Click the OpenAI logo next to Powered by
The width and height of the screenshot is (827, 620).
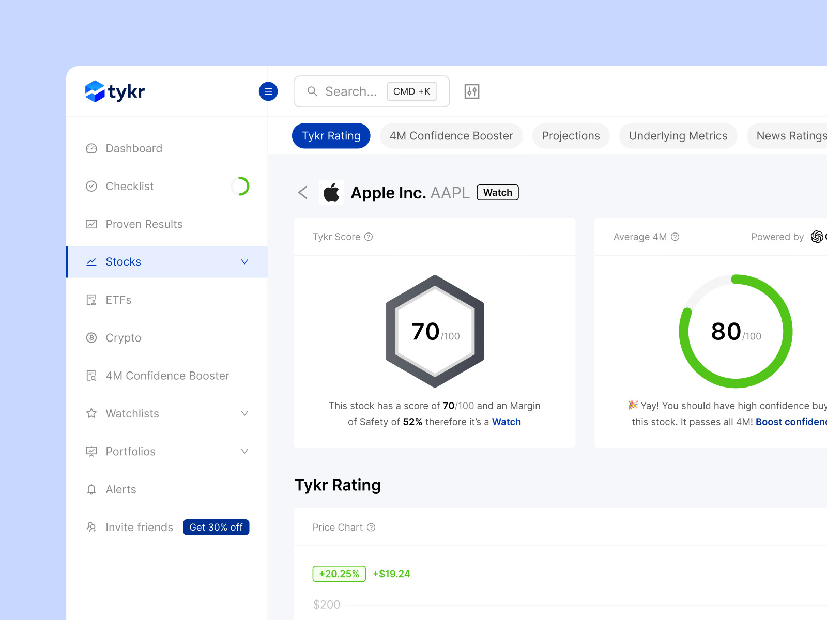[818, 237]
